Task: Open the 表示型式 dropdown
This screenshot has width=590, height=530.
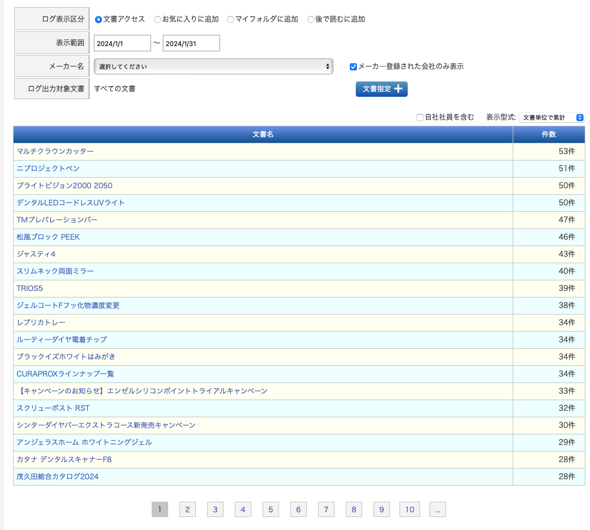Action: (x=551, y=117)
